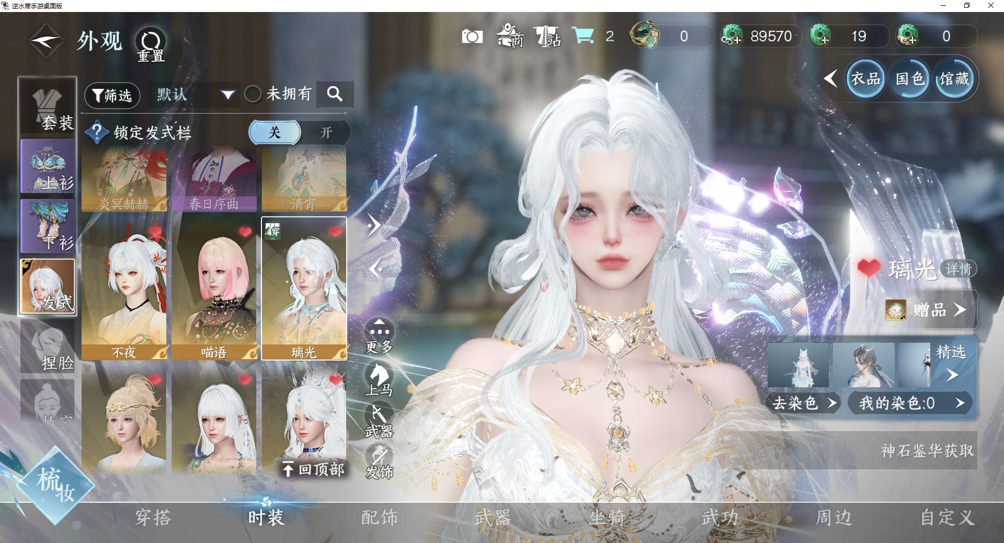Click the magnifier search icon
The height and width of the screenshot is (543, 1004).
pos(335,94)
